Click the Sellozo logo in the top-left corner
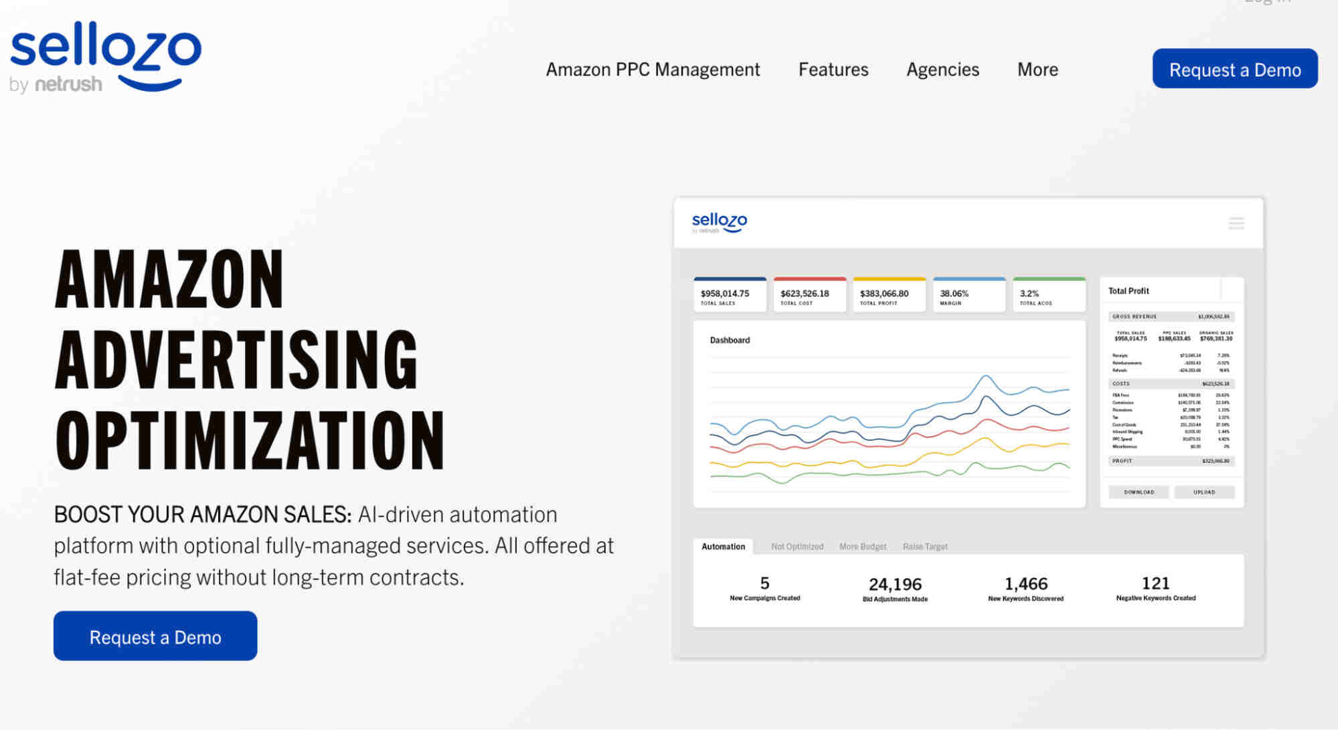This screenshot has width=1338, height=730. tap(105, 54)
